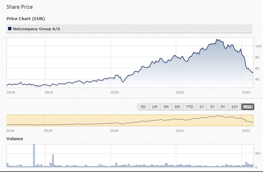Change chart period to 3Y
This screenshot has height=172, width=263.
tap(212, 107)
